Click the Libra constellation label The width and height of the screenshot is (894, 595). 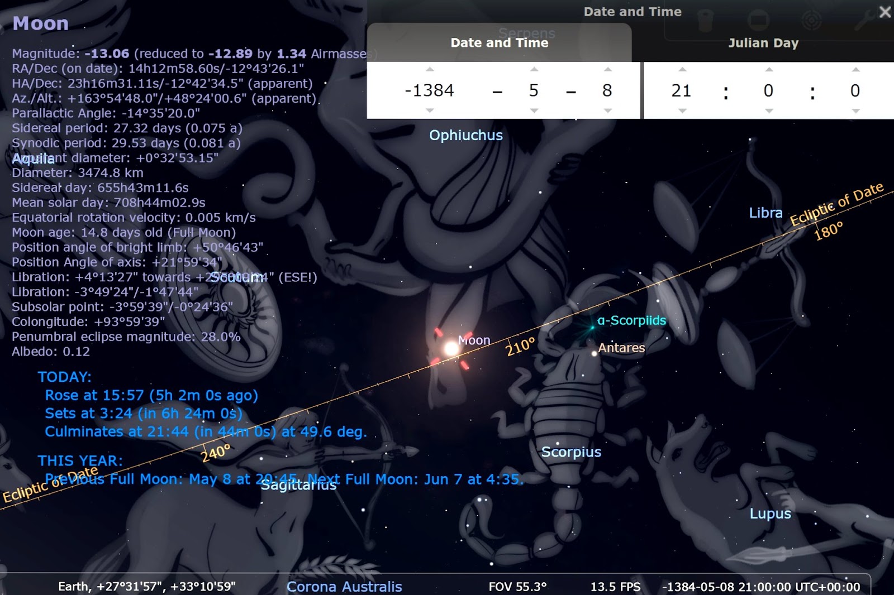765,213
